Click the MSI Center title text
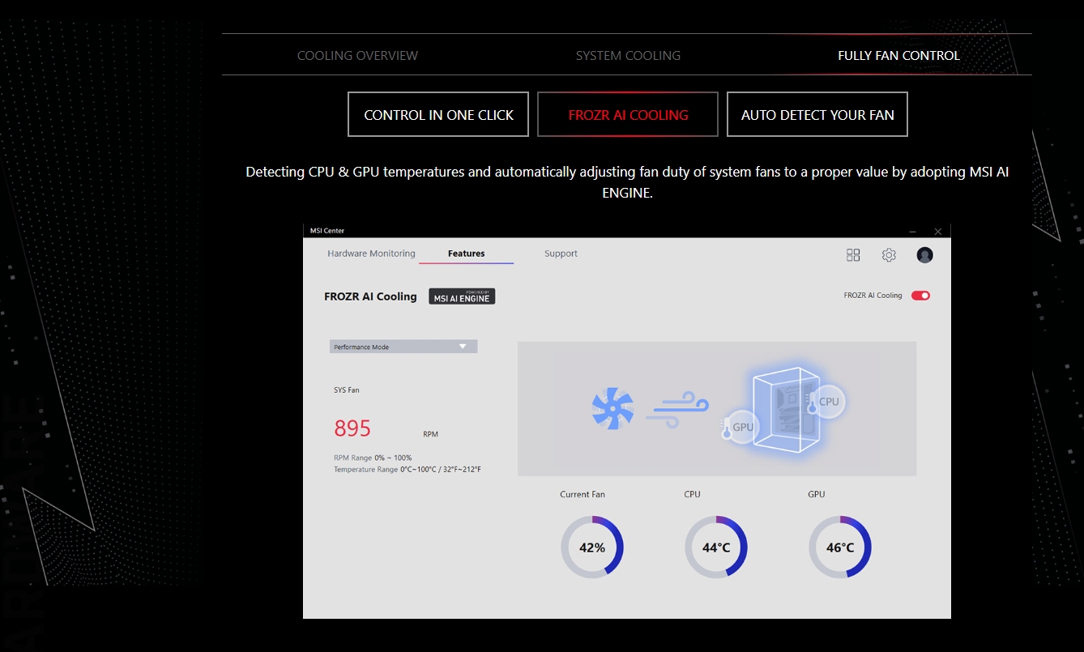Screen dimensions: 1084x652 pos(327,231)
